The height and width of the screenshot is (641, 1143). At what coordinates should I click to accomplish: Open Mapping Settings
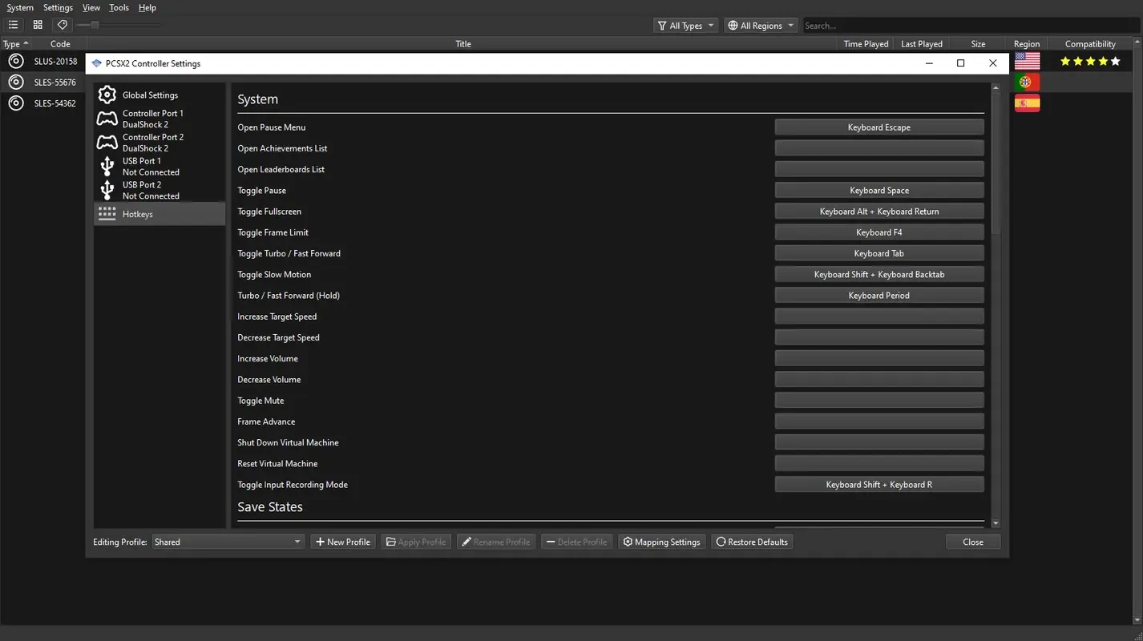pos(661,542)
